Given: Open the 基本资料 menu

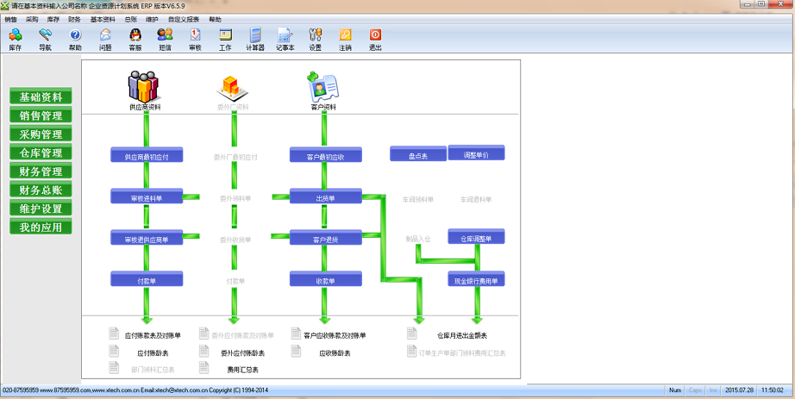Looking at the screenshot, I should click(103, 20).
